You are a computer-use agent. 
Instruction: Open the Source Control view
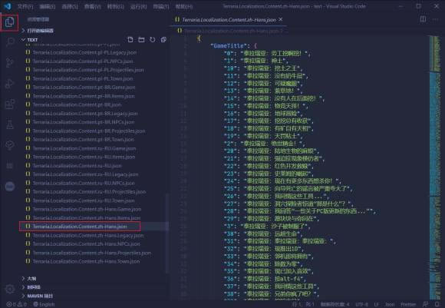click(x=10, y=62)
